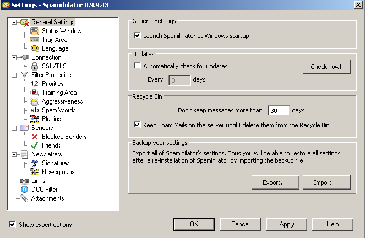Image resolution: width=365 pixels, height=238 pixels.
Task: Click the Blocked Senders red X icon
Action: pyautogui.click(x=35, y=137)
